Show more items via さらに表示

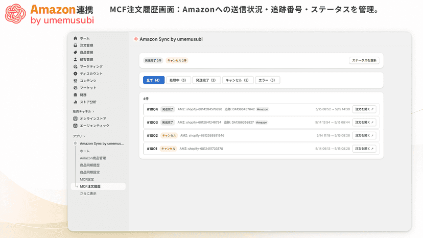[x=88, y=194]
